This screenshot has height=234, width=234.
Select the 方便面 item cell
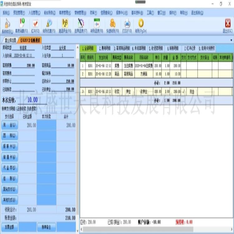[x=144, y=74]
